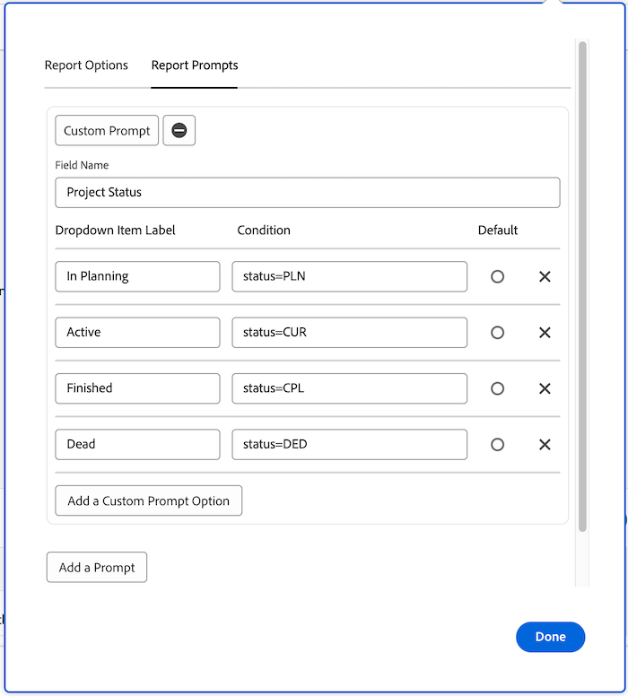The image size is (628, 696).
Task: Select Finished as default radio button
Action: coord(497,388)
